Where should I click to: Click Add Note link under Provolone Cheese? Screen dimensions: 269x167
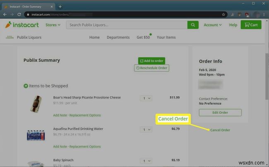click(60, 115)
